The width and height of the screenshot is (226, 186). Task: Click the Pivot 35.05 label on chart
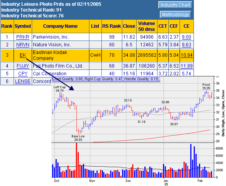(206, 86)
